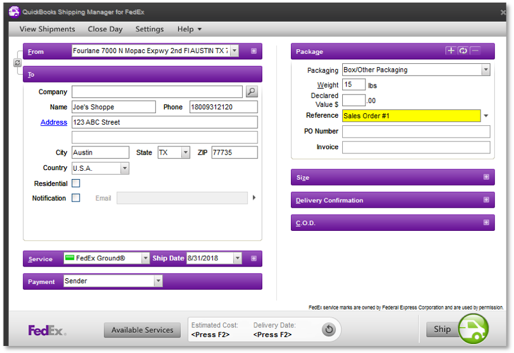Open the Help menu
Screen dimensions: 514x353
coord(189,29)
